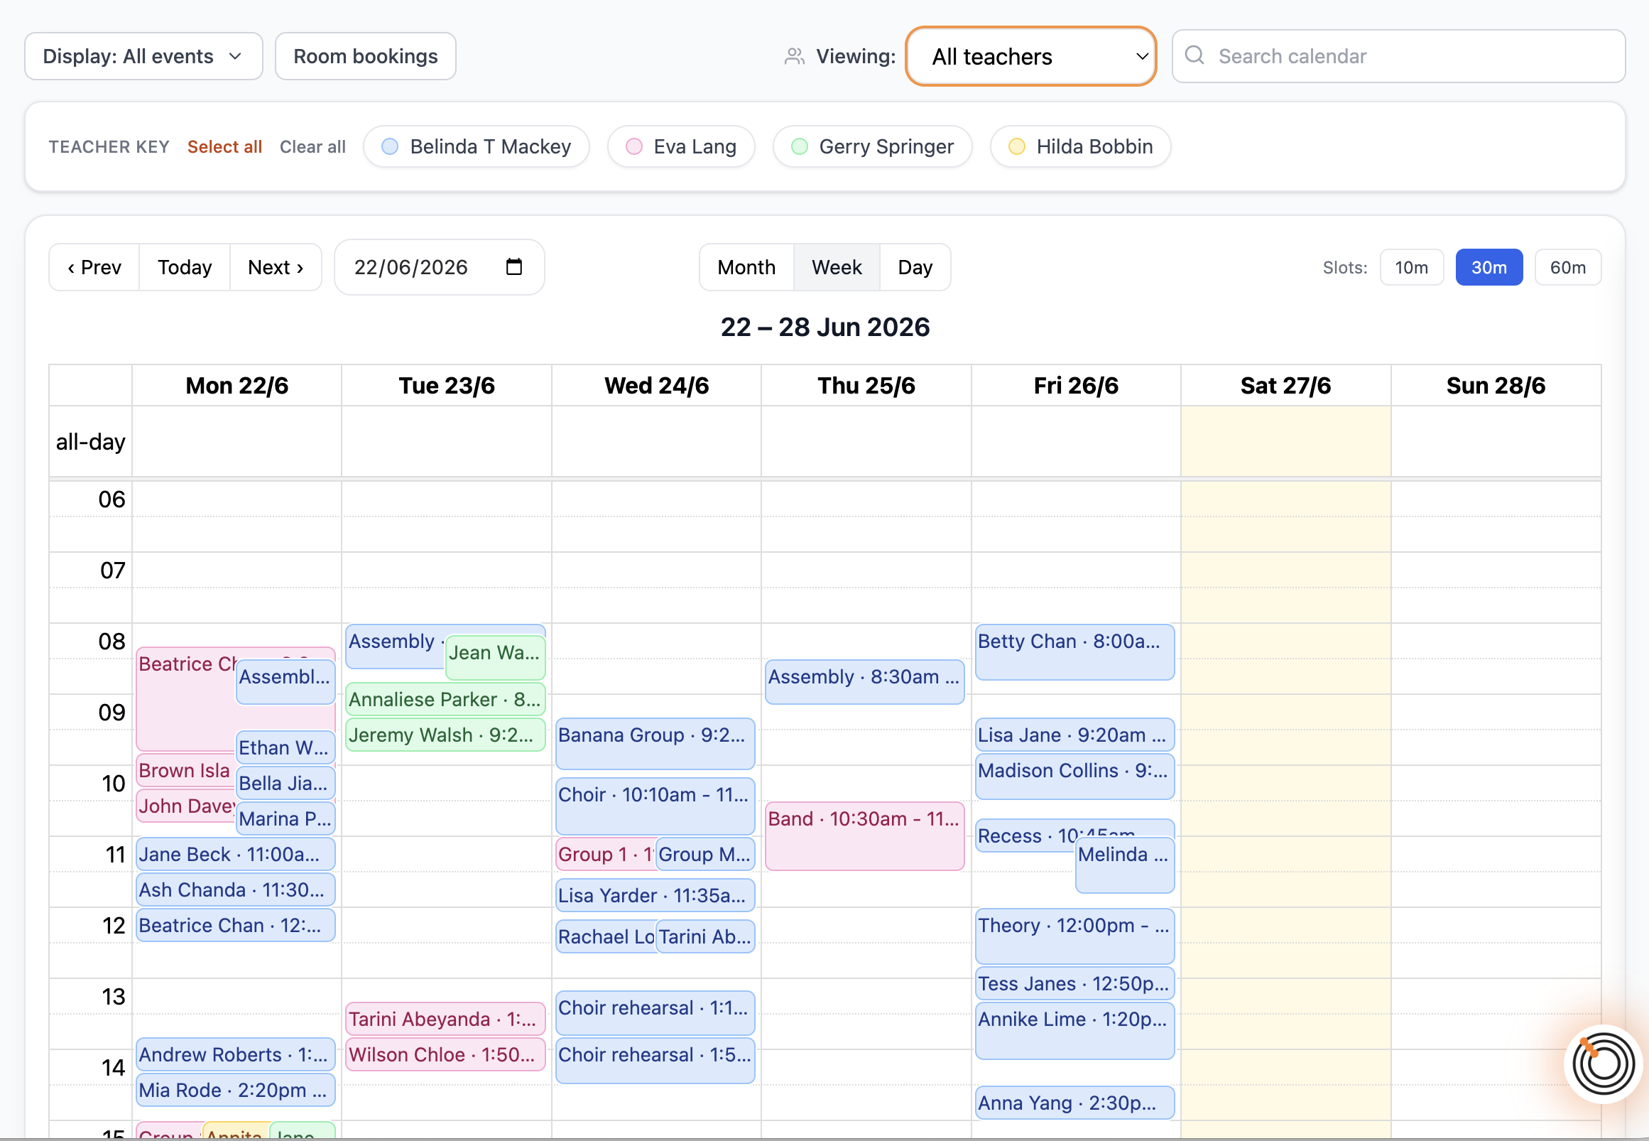
Task: Open Thu 25/6 day header
Action: [x=866, y=385]
